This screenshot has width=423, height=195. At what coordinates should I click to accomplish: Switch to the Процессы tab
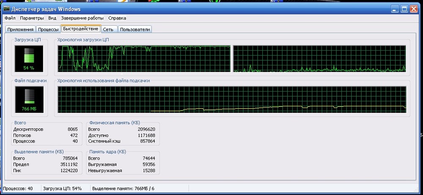(48, 30)
